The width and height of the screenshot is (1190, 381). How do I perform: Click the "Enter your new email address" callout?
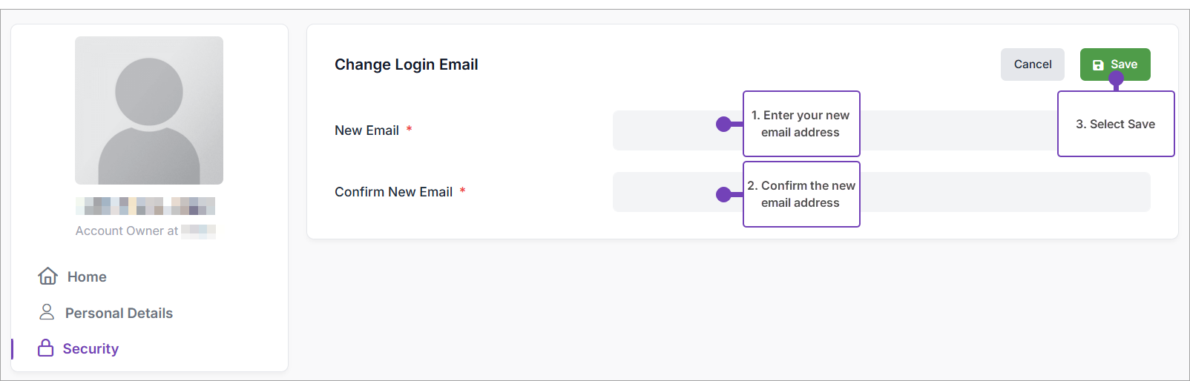click(801, 124)
